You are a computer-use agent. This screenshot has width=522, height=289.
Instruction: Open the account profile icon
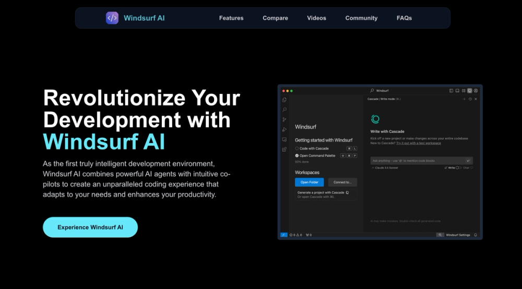pyautogui.click(x=476, y=90)
